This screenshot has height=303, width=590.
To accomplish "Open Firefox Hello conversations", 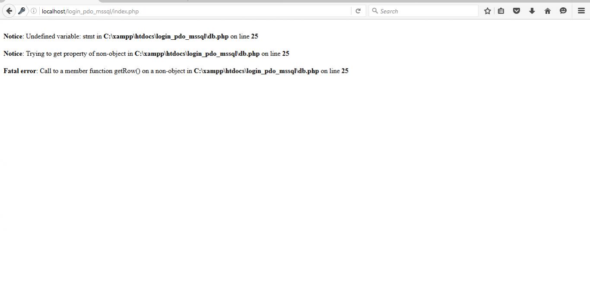I will pyautogui.click(x=563, y=11).
